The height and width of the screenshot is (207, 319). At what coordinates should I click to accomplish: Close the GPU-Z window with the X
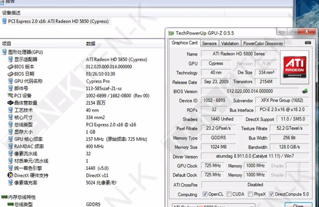(307, 32)
